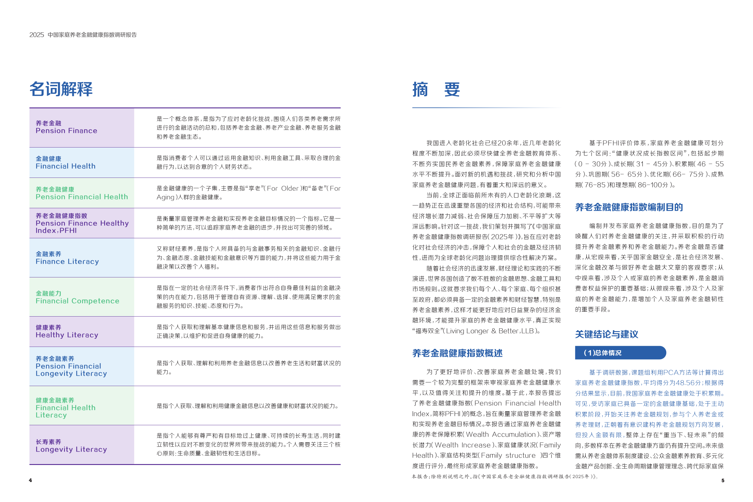Click paragraph starting 为了更好地评价
Image resolution: width=753 pixels, height=502 pixels.
486,419
